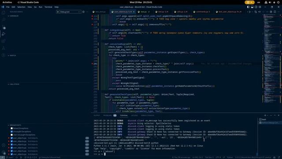Open the new terminal profile dropdown arrow
The height and width of the screenshot is (159, 282).
[268, 115]
